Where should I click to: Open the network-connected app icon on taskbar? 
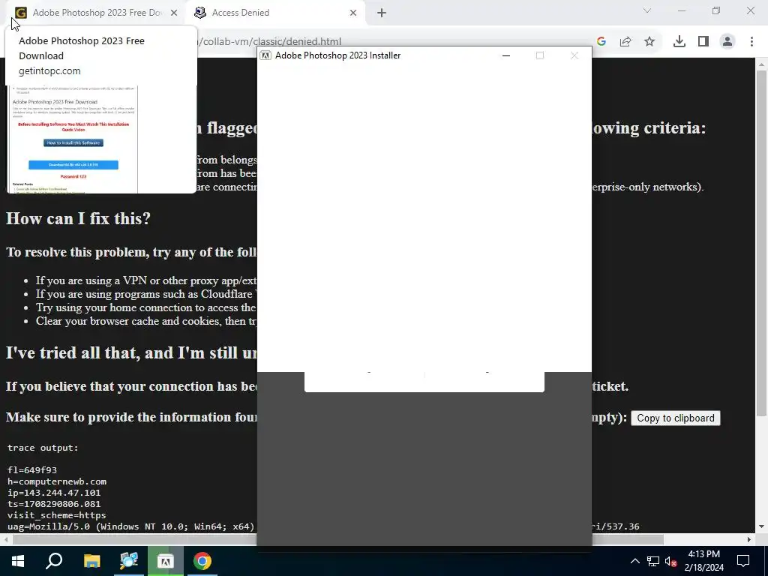129,561
